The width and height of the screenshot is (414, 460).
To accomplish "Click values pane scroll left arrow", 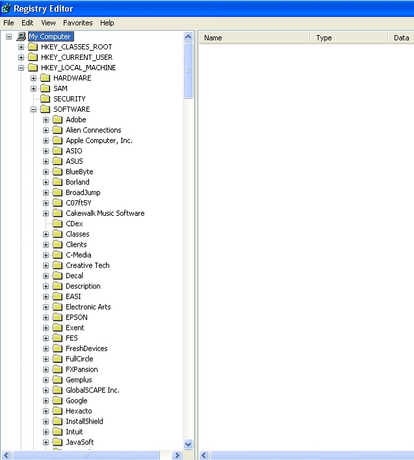I will (x=204, y=455).
